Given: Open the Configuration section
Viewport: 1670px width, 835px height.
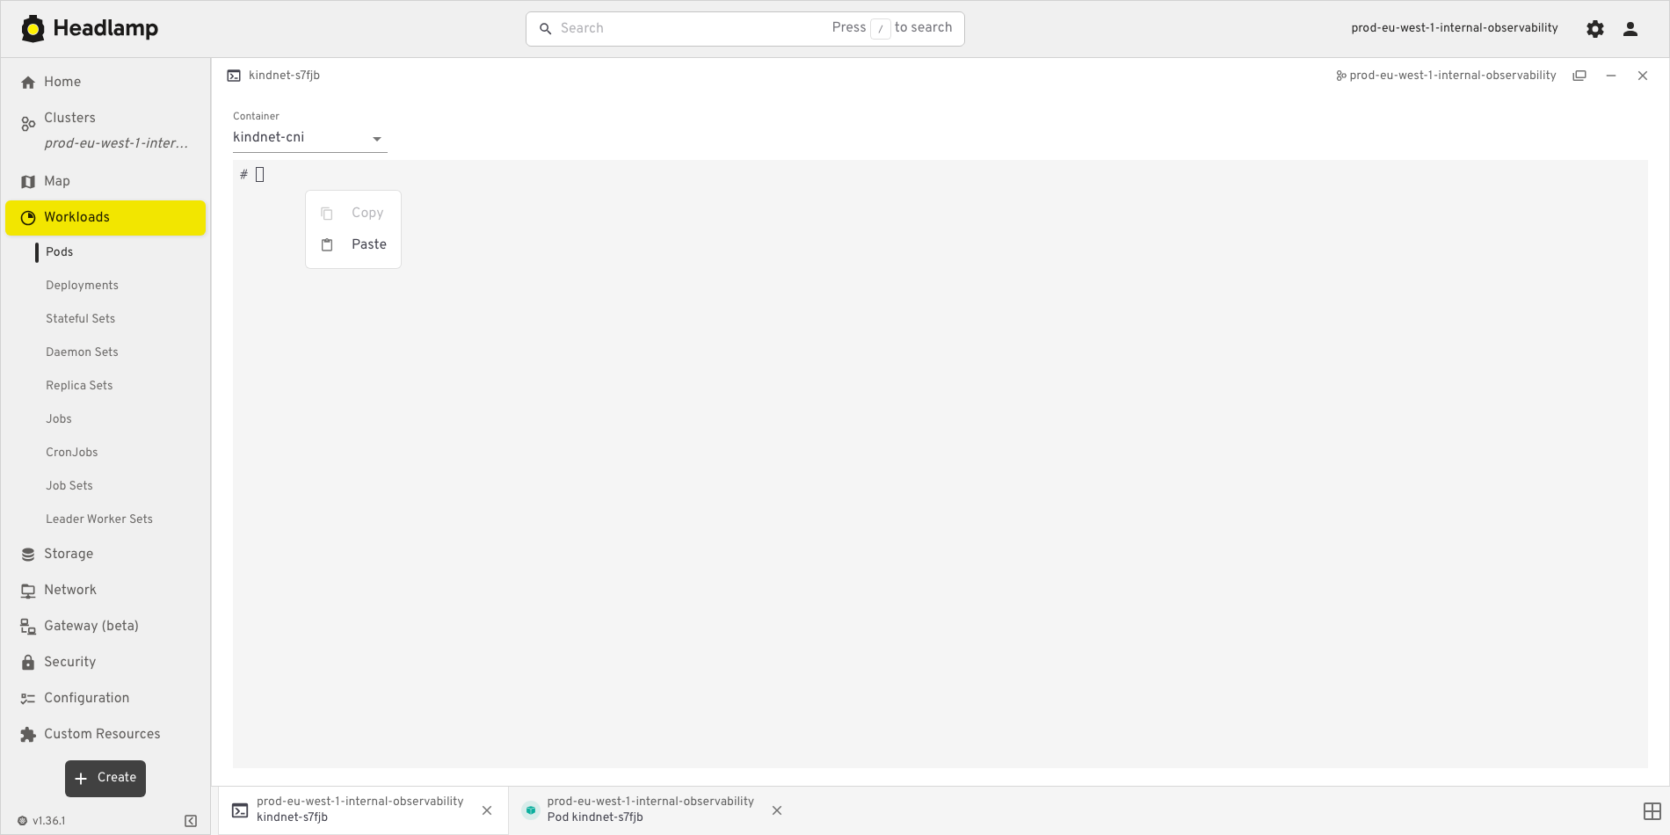Looking at the screenshot, I should 105,699.
